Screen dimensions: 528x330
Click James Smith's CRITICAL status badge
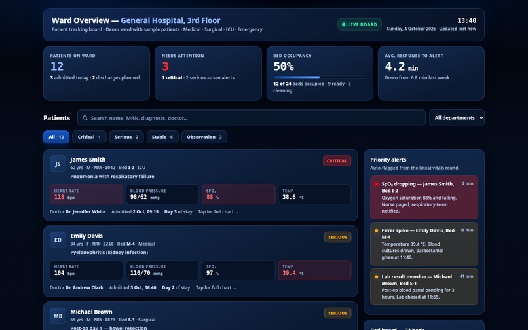tap(337, 161)
